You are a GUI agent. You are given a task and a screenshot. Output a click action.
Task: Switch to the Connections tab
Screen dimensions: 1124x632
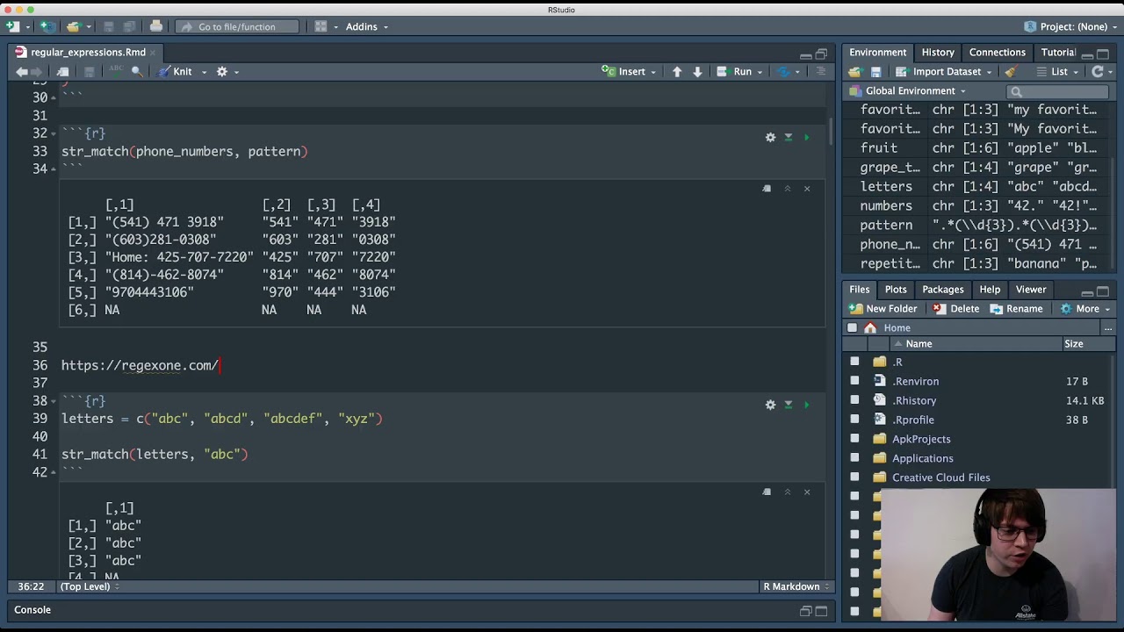998,53
